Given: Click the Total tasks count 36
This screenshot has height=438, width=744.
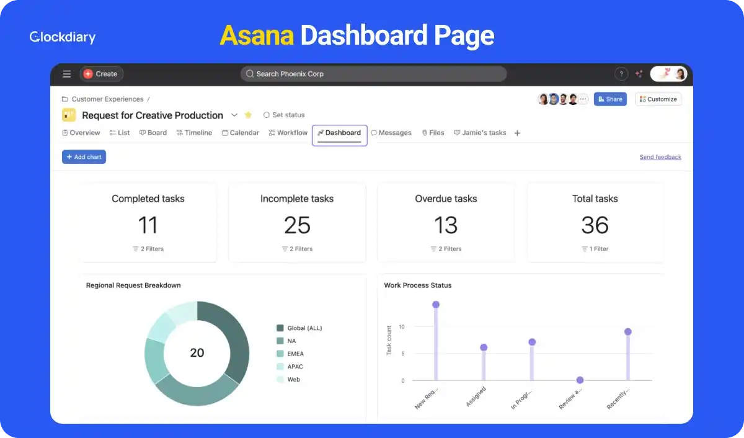Looking at the screenshot, I should coord(595,225).
